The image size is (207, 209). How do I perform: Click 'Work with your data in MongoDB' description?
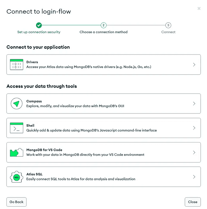click(85, 155)
